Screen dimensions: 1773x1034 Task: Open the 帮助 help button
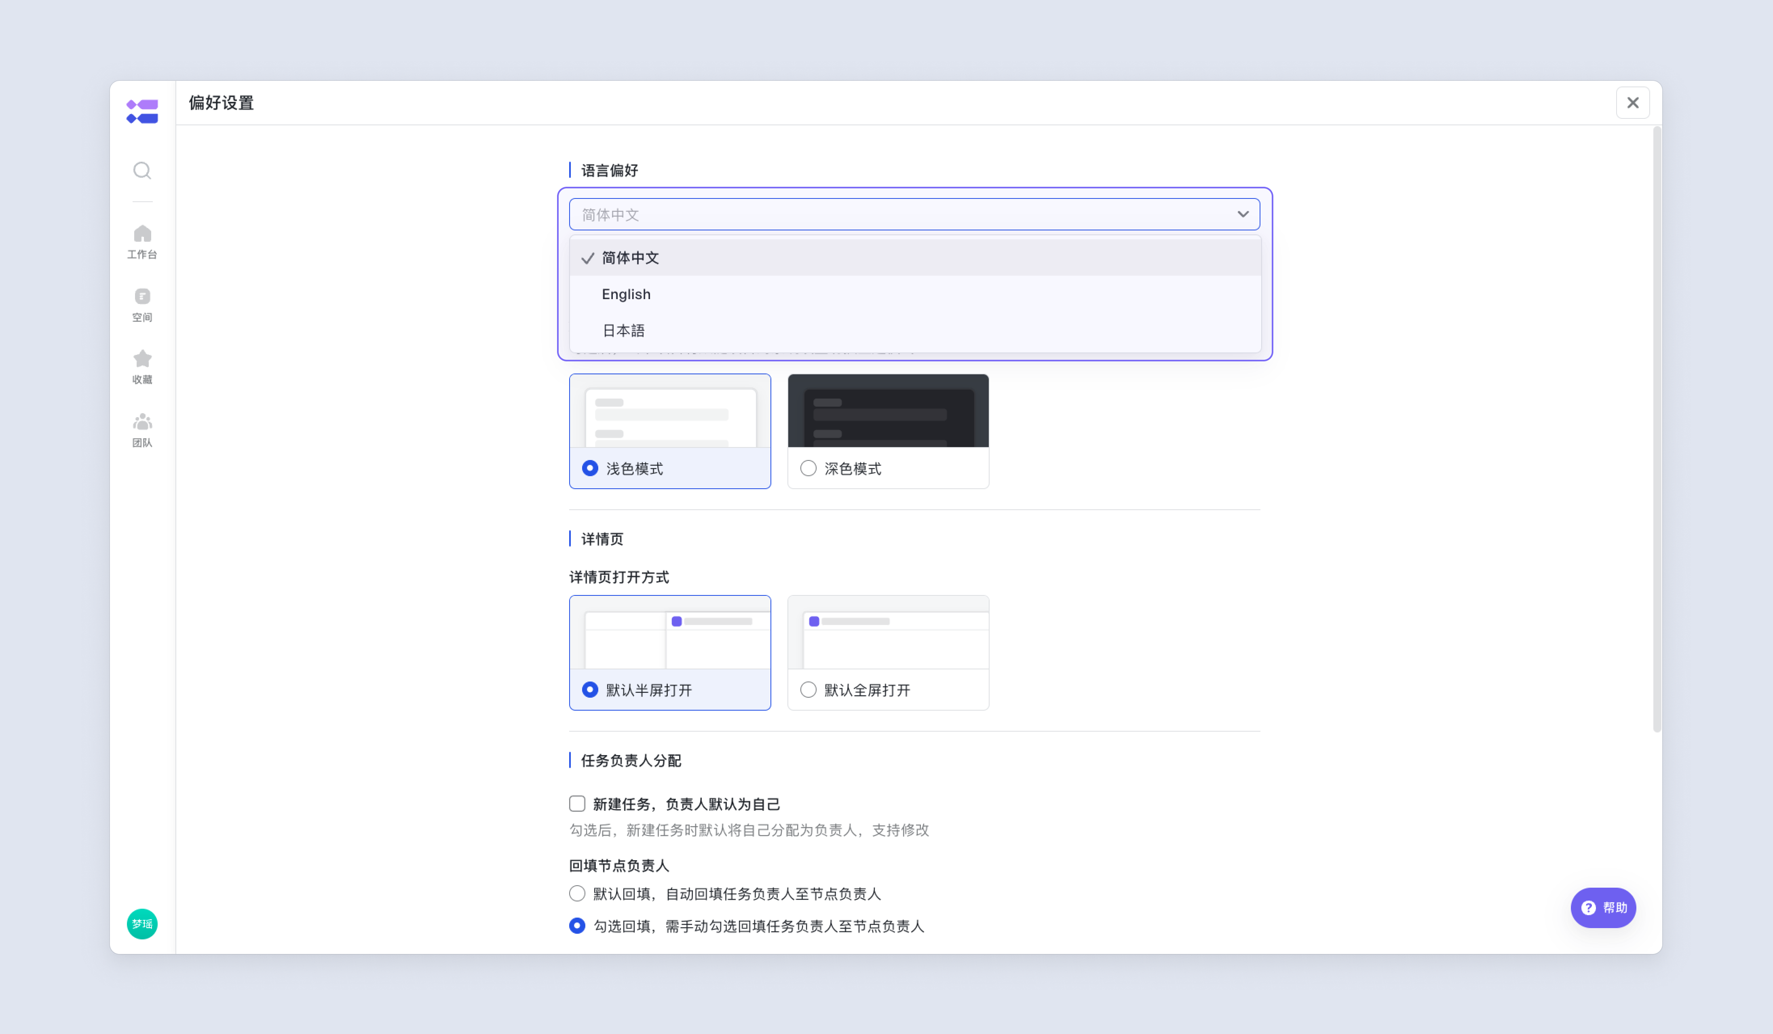1603,907
